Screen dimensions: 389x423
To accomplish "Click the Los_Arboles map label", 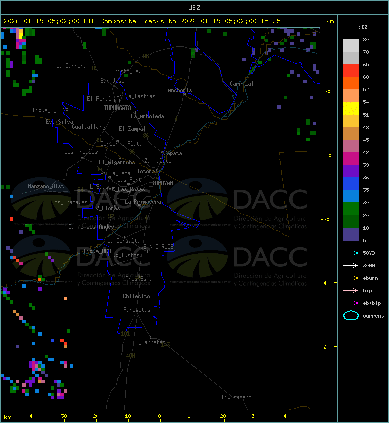I will pyautogui.click(x=81, y=152).
